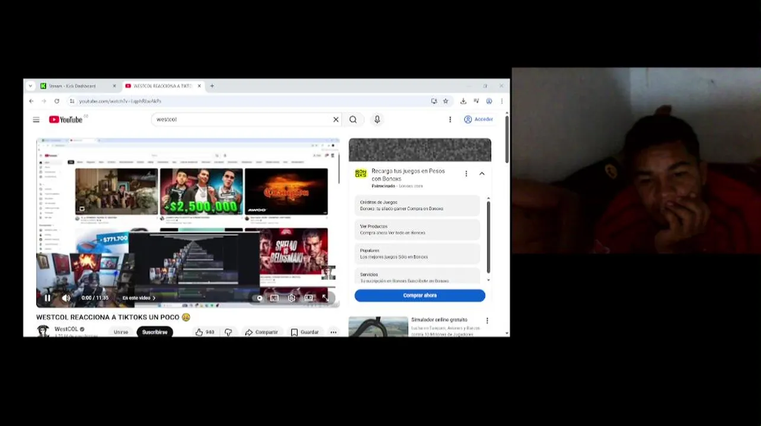Open a new browser tab
This screenshot has height=426, width=761.
[212, 86]
